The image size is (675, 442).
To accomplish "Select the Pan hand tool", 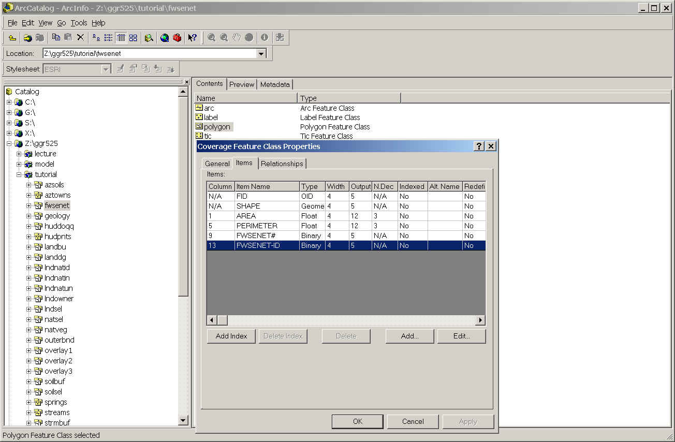I will click(237, 37).
